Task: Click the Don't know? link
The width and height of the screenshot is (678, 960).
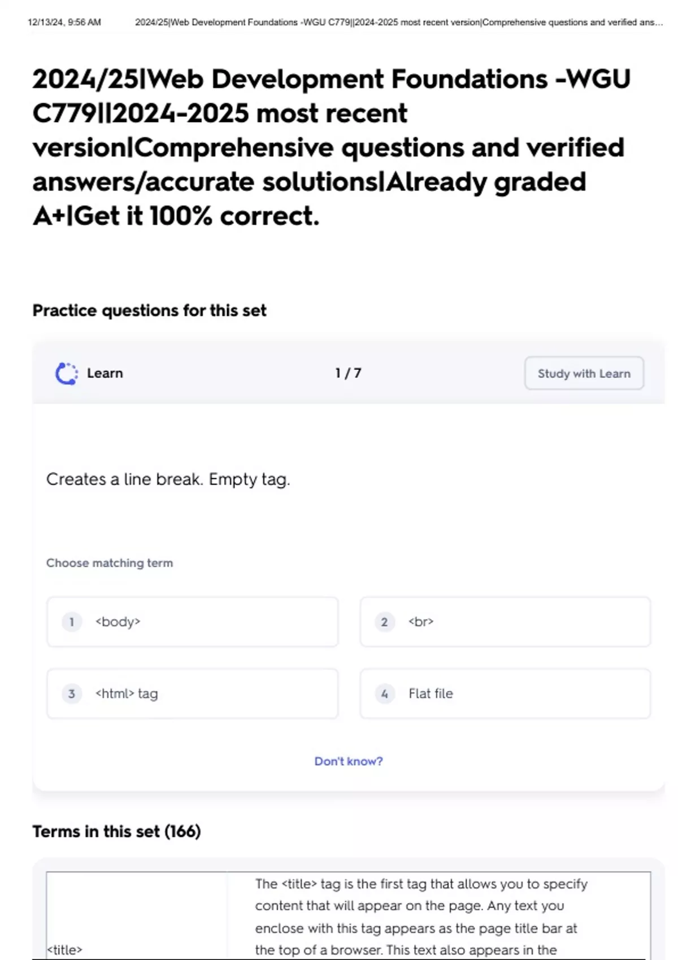Action: tap(349, 761)
